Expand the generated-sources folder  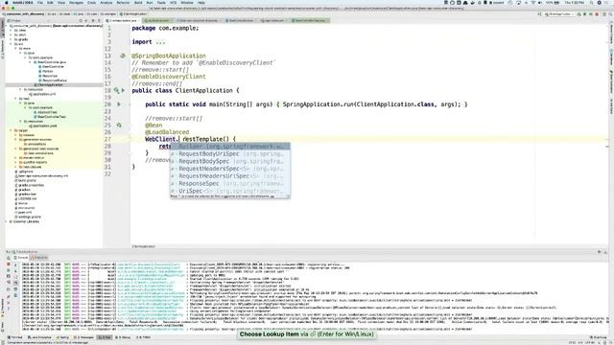[15, 139]
